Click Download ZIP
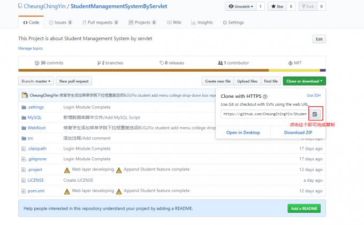 (x=298, y=133)
